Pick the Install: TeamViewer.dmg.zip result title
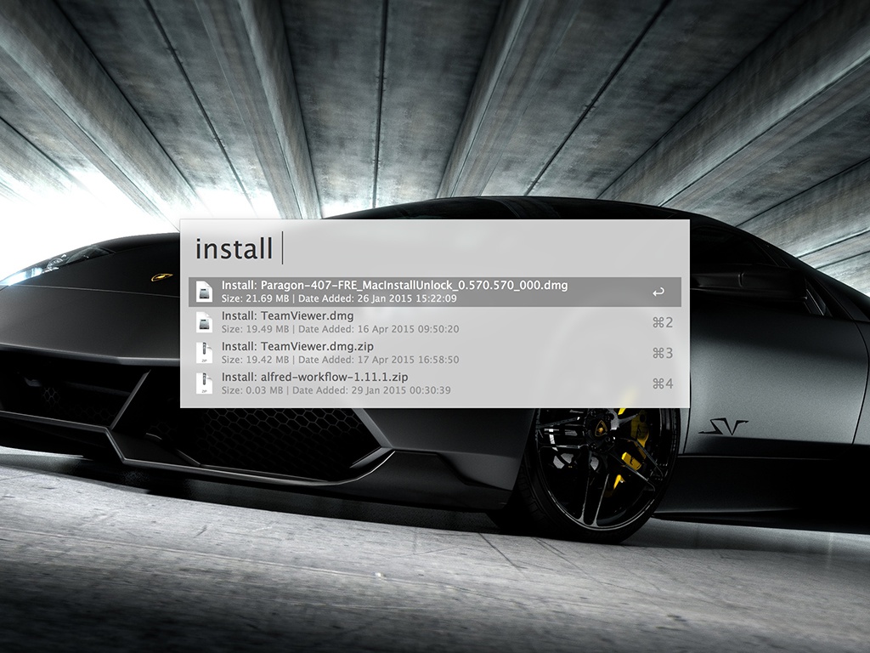Image resolution: width=870 pixels, height=653 pixels. pos(297,347)
